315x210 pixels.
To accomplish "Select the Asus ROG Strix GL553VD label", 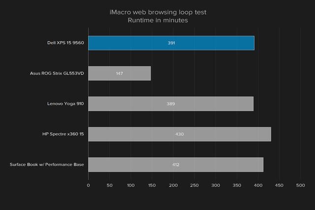I will [57, 73].
